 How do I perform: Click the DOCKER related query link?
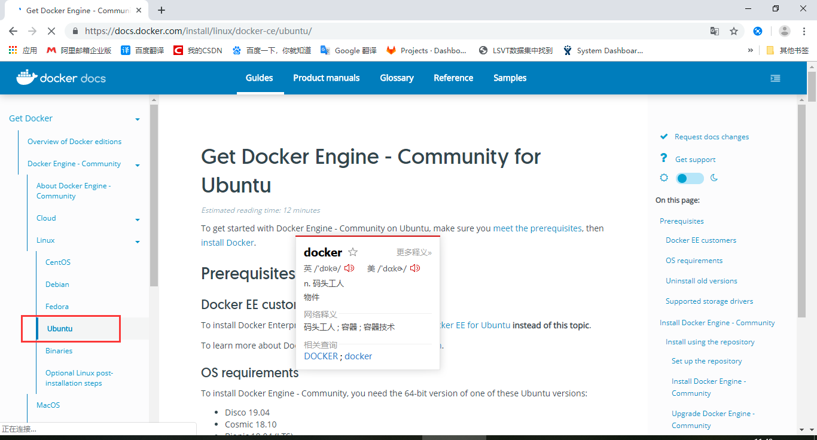321,356
